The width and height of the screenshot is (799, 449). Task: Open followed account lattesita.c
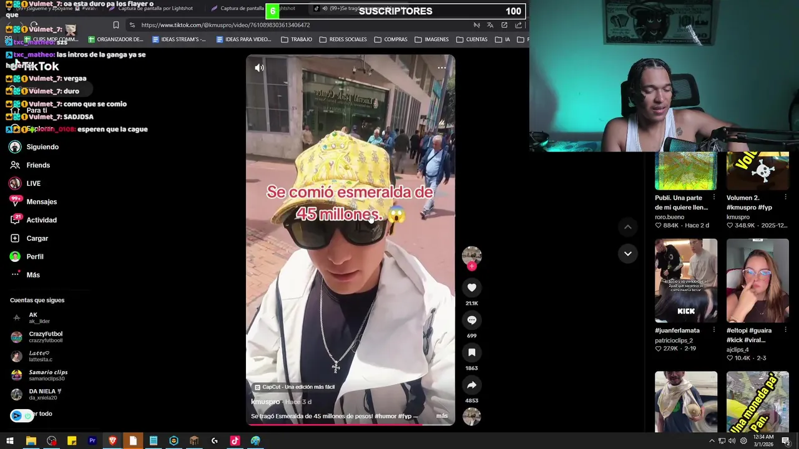pyautogui.click(x=32, y=356)
